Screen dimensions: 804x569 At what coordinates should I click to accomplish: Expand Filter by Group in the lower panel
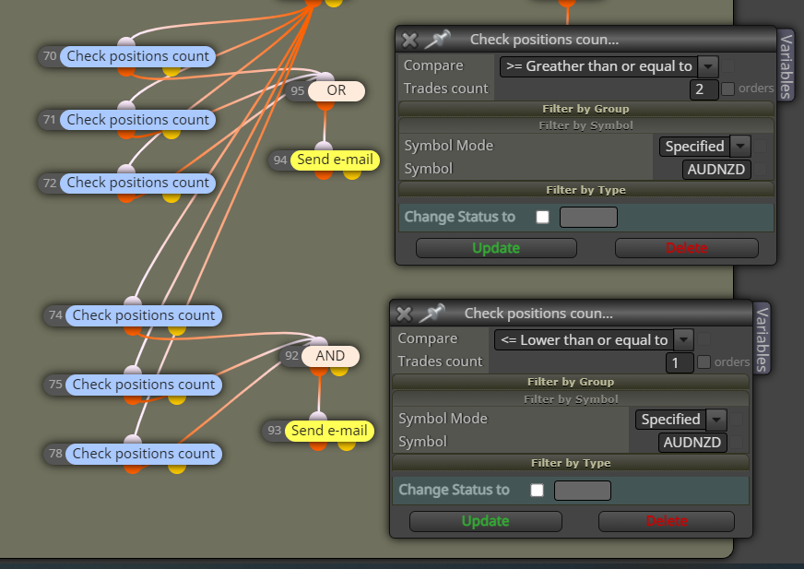coord(571,382)
